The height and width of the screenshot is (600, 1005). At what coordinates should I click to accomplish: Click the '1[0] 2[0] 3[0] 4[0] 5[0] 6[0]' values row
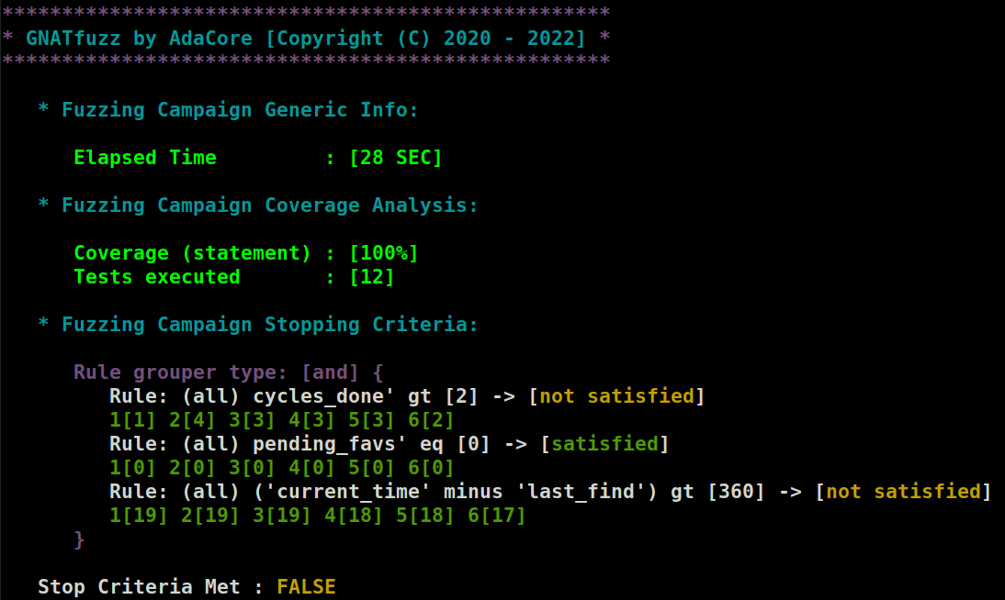click(281, 468)
